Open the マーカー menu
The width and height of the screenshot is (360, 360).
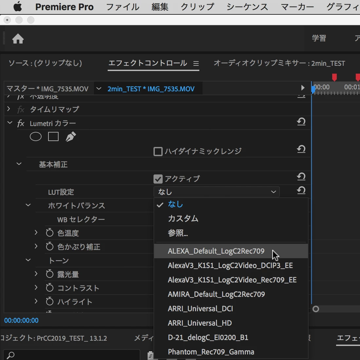297,7
